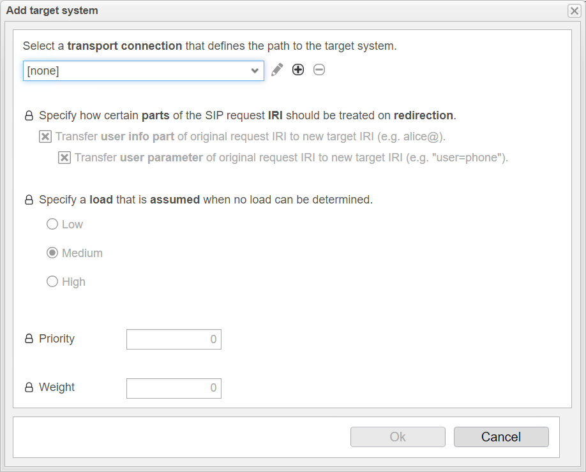Add a new transport connection using plus icon
The image size is (586, 472).
(x=298, y=70)
